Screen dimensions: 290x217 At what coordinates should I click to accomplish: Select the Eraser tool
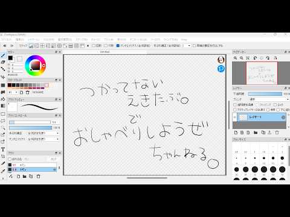tap(3, 62)
